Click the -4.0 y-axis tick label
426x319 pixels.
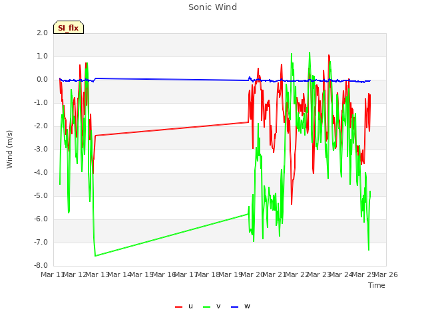(x=41, y=173)
